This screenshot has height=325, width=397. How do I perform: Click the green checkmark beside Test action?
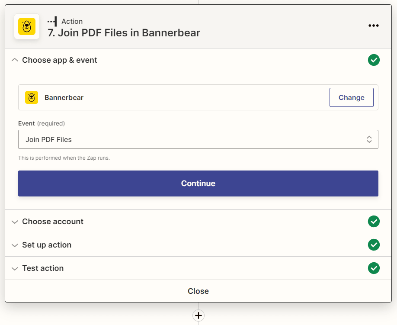point(374,268)
